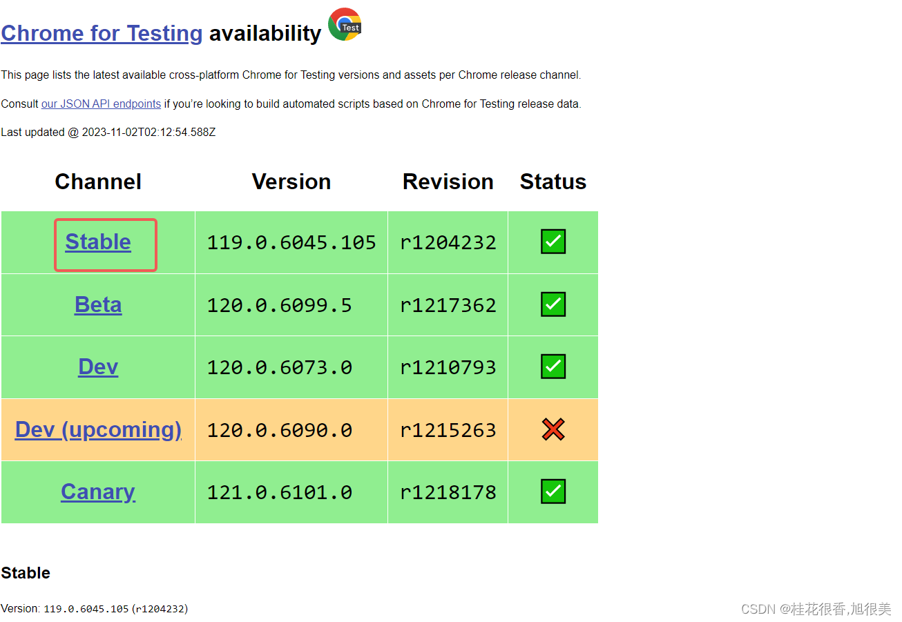Open the Dev (upcoming) channel link
902x622 pixels.
tap(98, 429)
